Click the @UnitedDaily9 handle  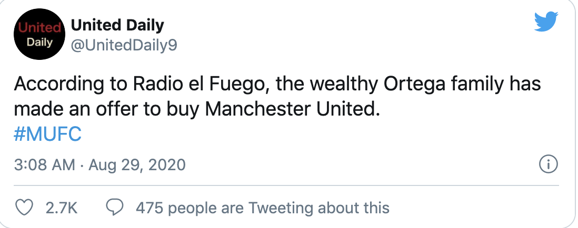tap(124, 46)
